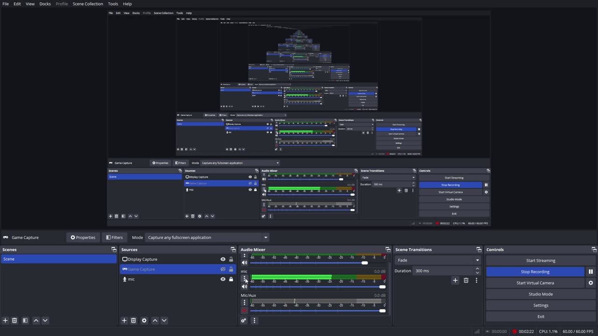Float the Scenes dock via its header icon

114,250
